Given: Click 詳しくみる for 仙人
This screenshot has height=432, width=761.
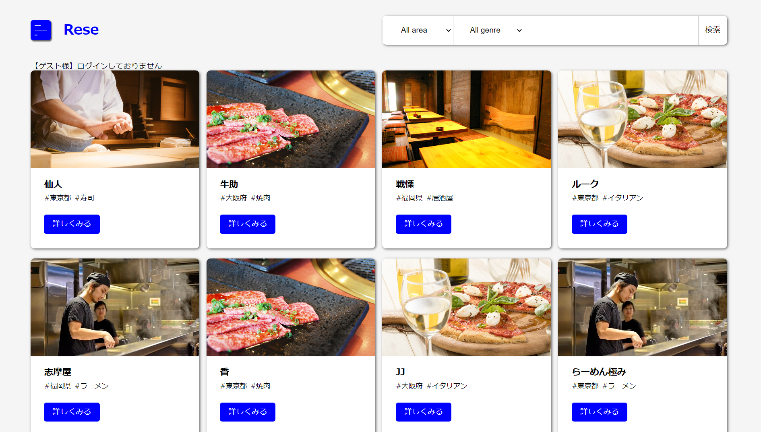Looking at the screenshot, I should [x=72, y=224].
